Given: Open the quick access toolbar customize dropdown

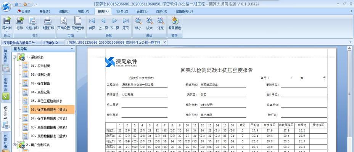Looking at the screenshot, I should [x=36, y=4].
